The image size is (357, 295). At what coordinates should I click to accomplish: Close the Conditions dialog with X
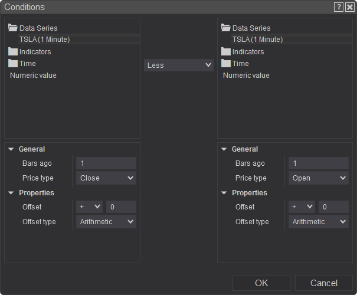(x=350, y=7)
